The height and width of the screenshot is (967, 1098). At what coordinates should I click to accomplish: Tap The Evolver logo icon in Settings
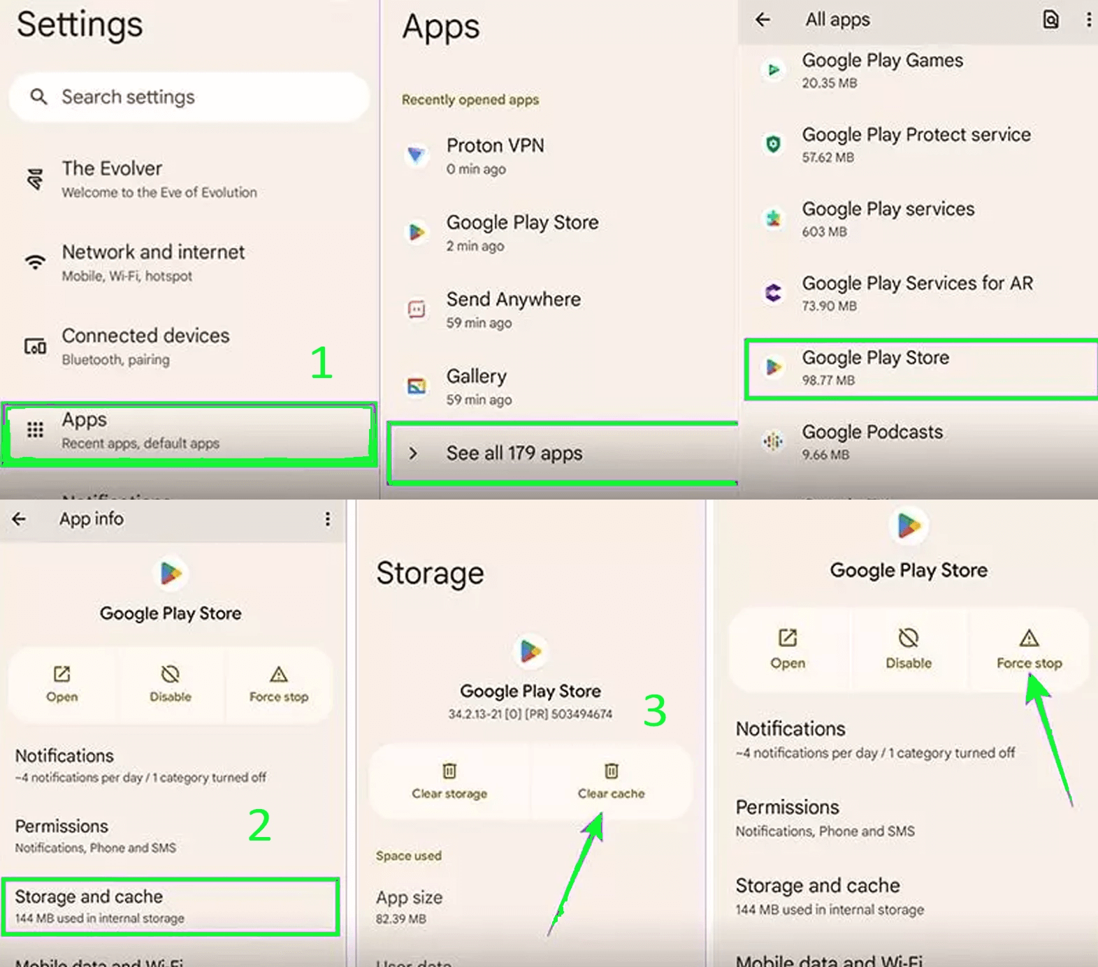(35, 180)
